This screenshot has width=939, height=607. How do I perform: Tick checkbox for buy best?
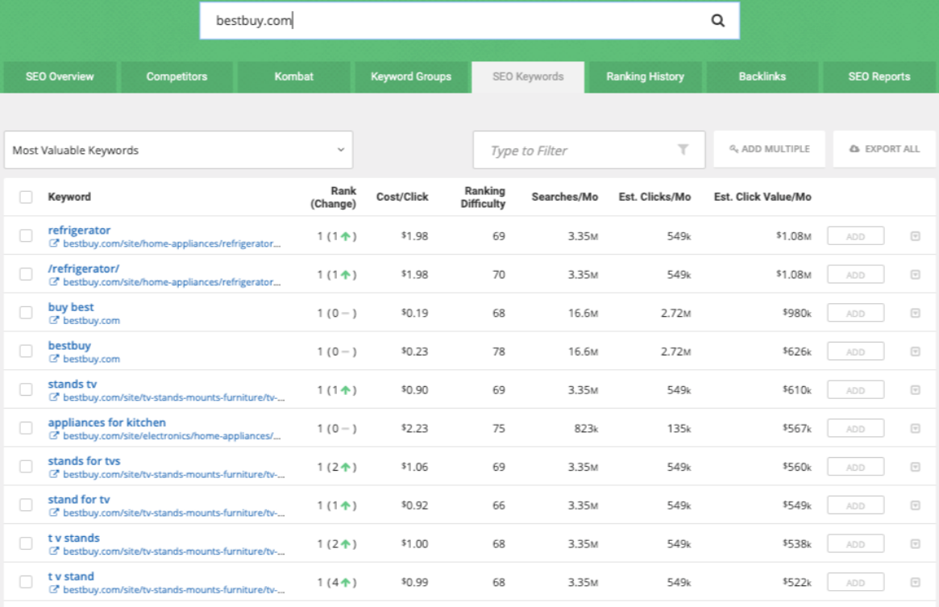coord(26,312)
